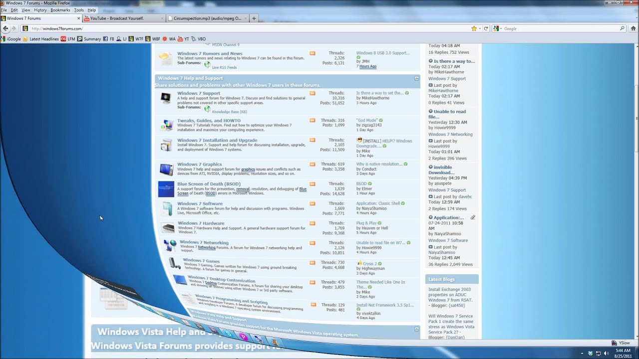Viewport: 639px width, 359px height.
Task: Open the WA bookmark
Action: click(169, 39)
